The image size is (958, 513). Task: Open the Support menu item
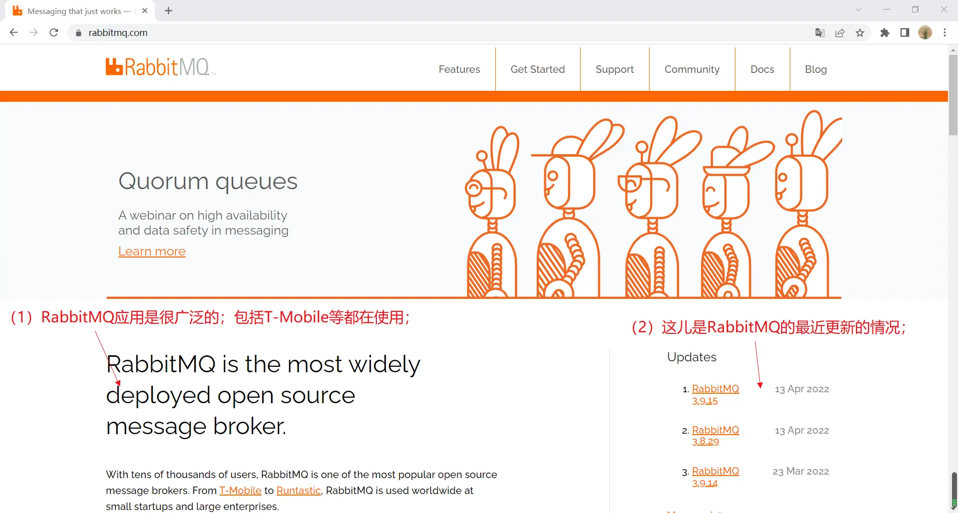(x=615, y=69)
